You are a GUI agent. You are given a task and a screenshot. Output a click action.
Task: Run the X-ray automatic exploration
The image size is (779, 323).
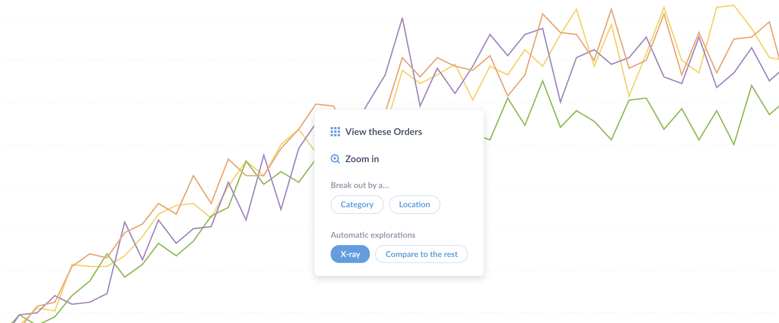pyautogui.click(x=350, y=254)
